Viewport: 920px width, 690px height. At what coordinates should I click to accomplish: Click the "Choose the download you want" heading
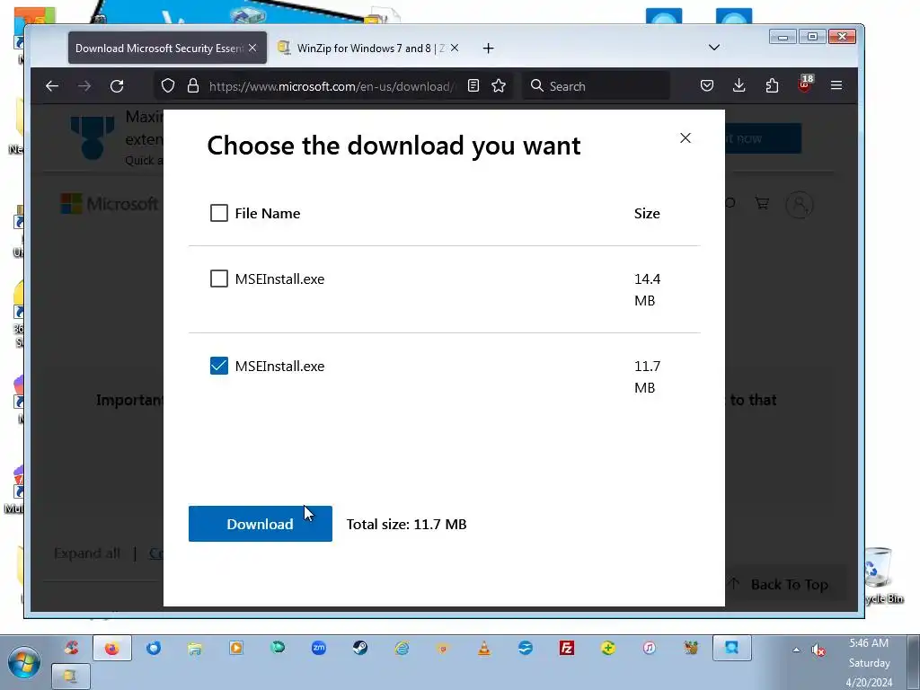click(x=394, y=146)
